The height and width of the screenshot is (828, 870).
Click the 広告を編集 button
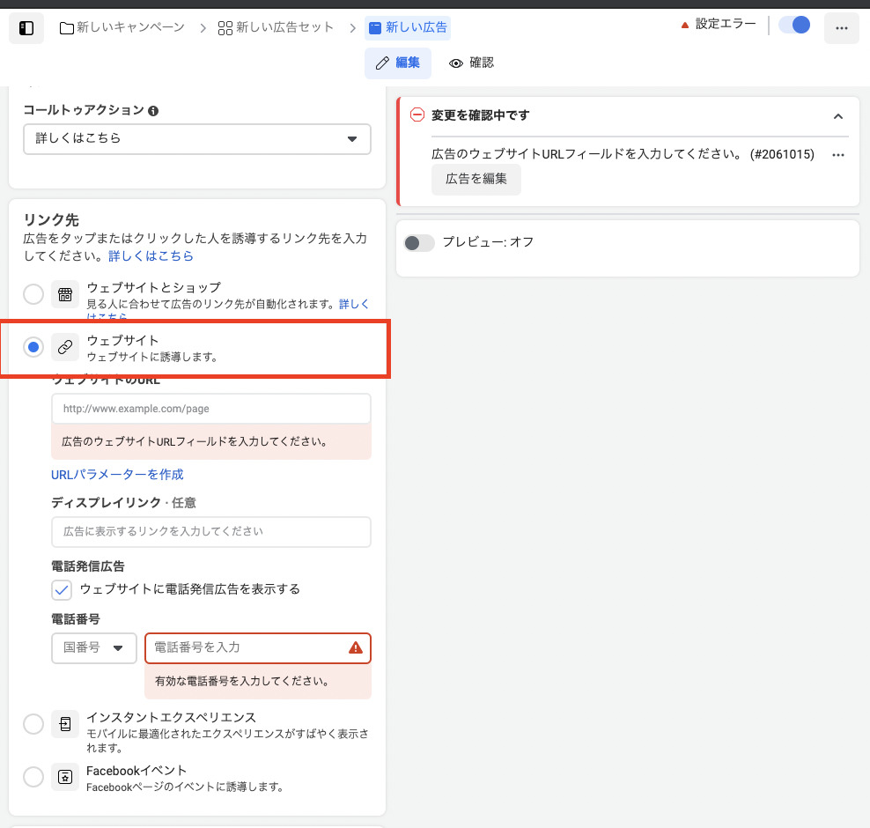coord(476,180)
